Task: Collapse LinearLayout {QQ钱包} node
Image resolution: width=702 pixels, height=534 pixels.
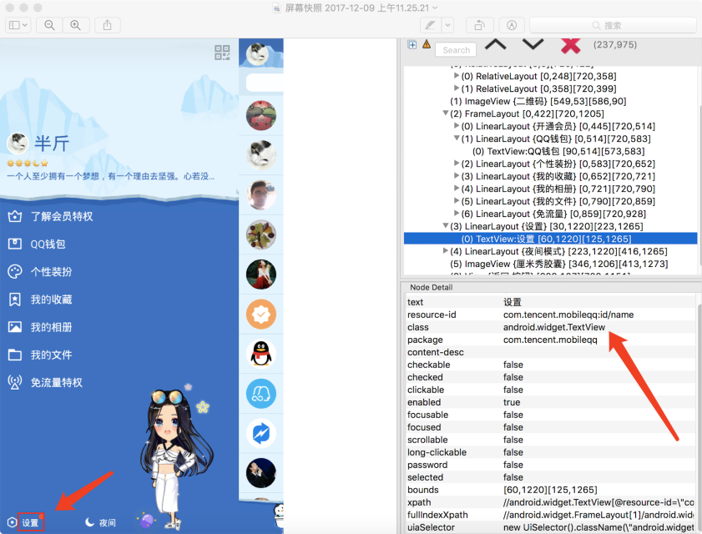Action: (457, 139)
